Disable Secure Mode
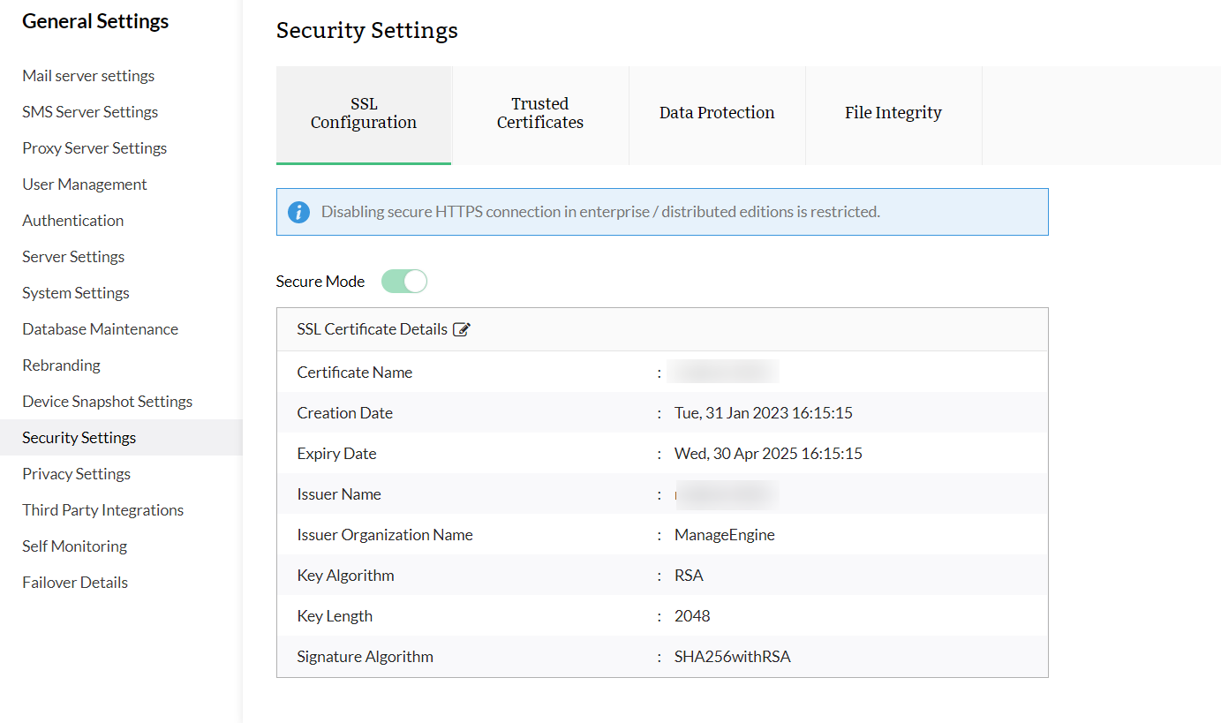Screen dimensions: 1221x723 click(x=403, y=280)
